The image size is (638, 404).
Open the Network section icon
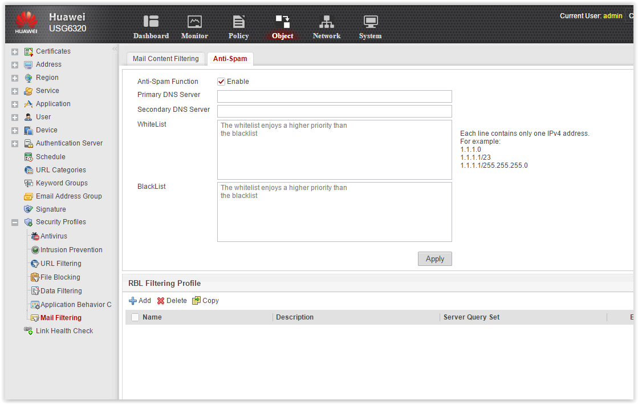click(x=326, y=21)
